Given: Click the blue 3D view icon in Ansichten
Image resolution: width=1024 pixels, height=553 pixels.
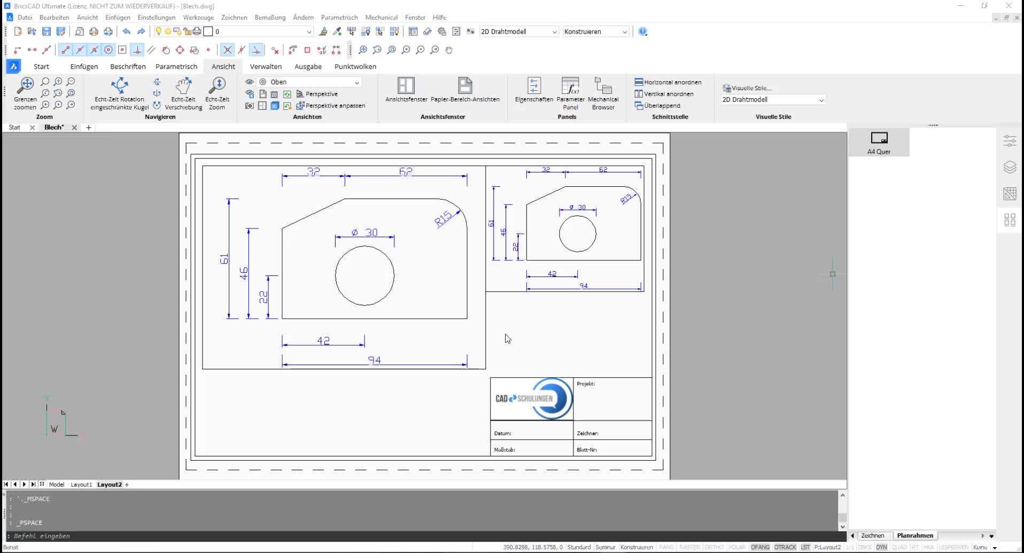Looking at the screenshot, I should (x=275, y=106).
